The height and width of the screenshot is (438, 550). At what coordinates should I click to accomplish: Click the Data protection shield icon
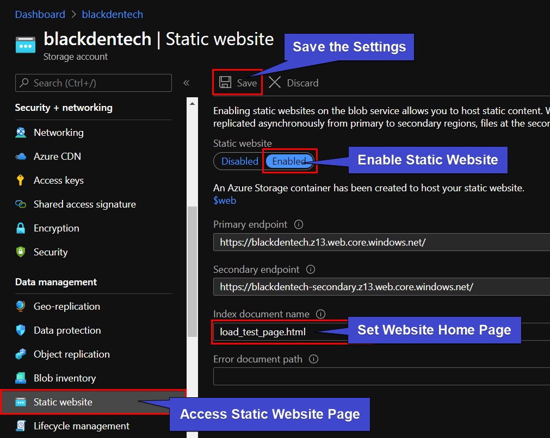21,330
